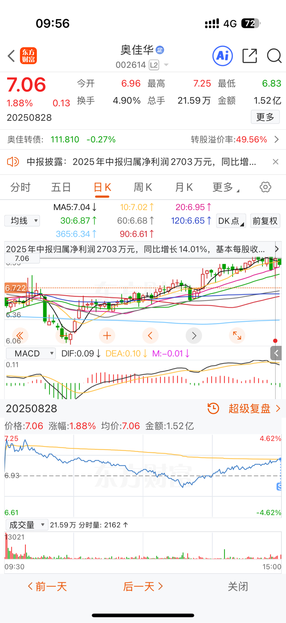The width and height of the screenshot is (286, 623).
Task: Tap the 奥佳华 stock name title
Action: click(x=137, y=50)
